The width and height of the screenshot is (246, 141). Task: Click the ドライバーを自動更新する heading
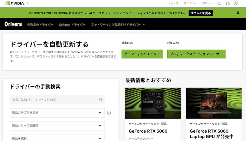click(x=49, y=44)
